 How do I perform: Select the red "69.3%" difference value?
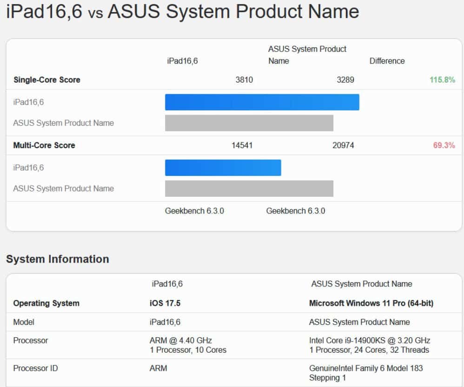tap(444, 145)
